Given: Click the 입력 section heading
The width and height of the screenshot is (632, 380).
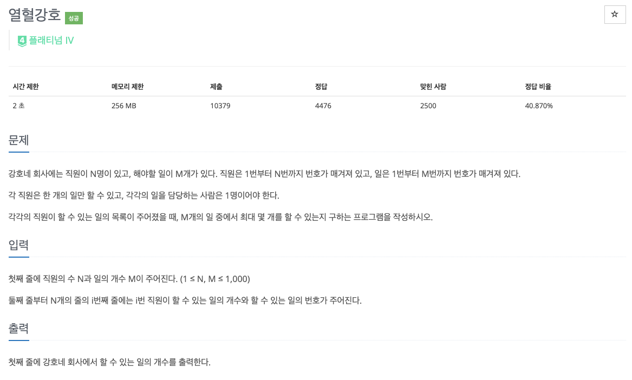Looking at the screenshot, I should coord(18,246).
